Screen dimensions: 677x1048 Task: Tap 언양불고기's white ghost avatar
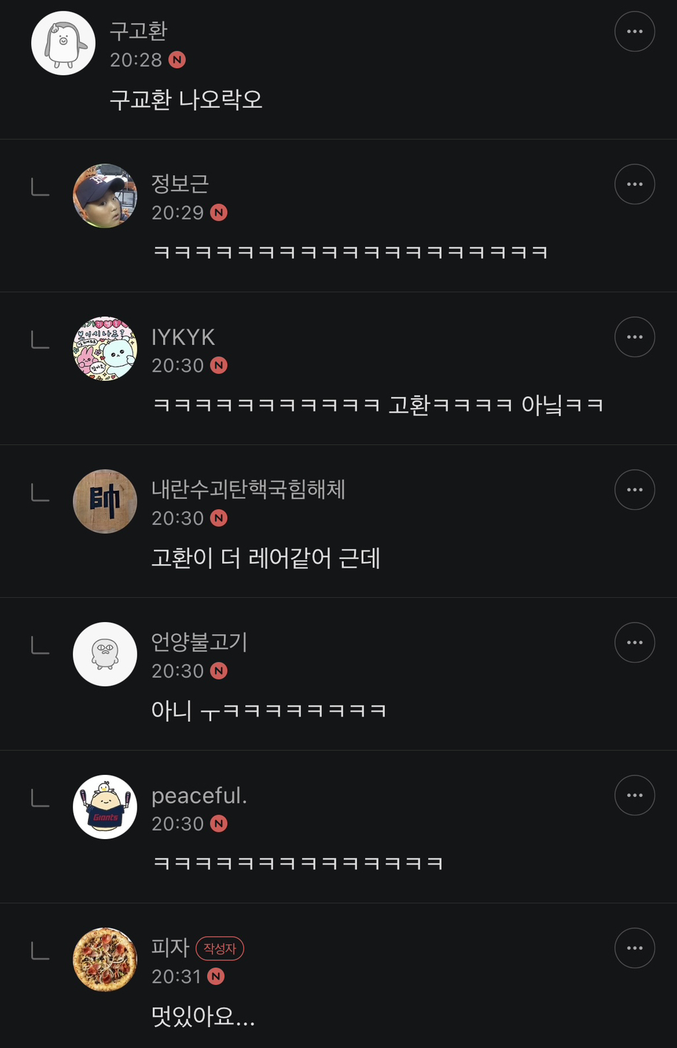[x=104, y=654]
